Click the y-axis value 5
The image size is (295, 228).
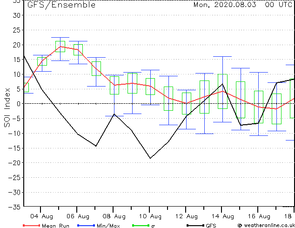pyautogui.click(x=19, y=89)
